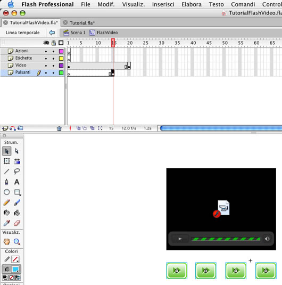Image resolution: width=282 pixels, height=285 pixels.
Task: Lock all layers via the padlock header
Action: [x=54, y=43]
